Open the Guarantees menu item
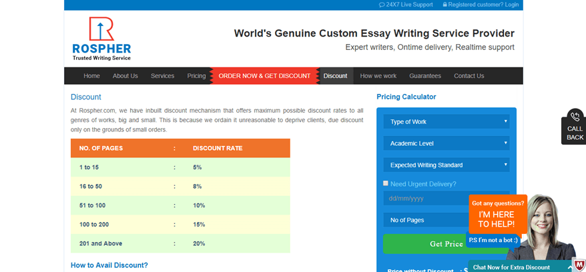 click(x=425, y=76)
